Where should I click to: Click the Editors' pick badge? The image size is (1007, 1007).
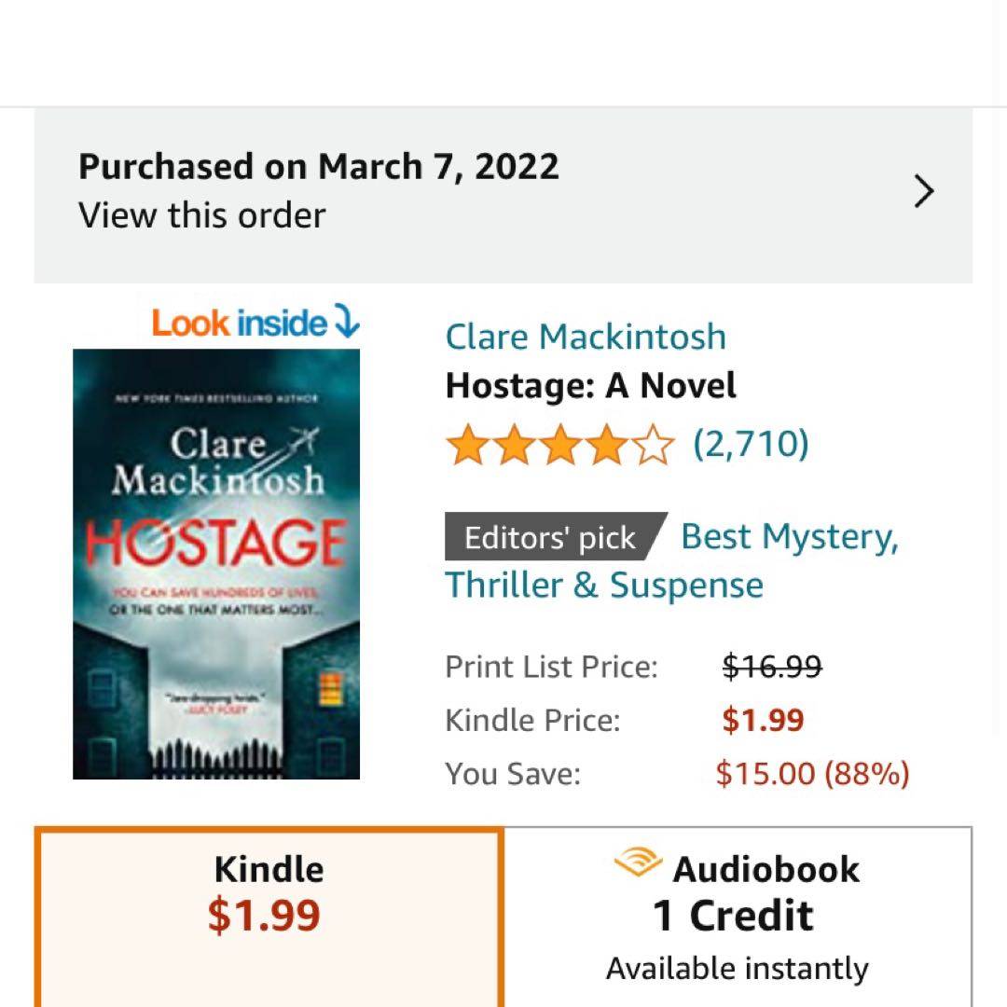[x=550, y=537]
